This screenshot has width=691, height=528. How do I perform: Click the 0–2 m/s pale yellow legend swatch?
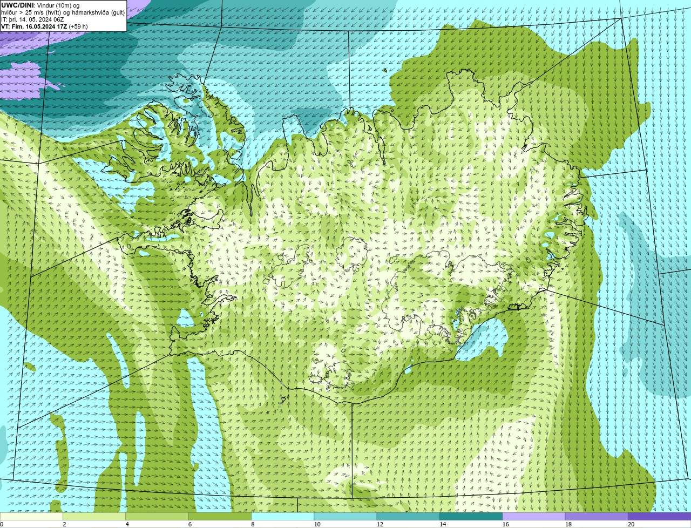click(x=31, y=516)
